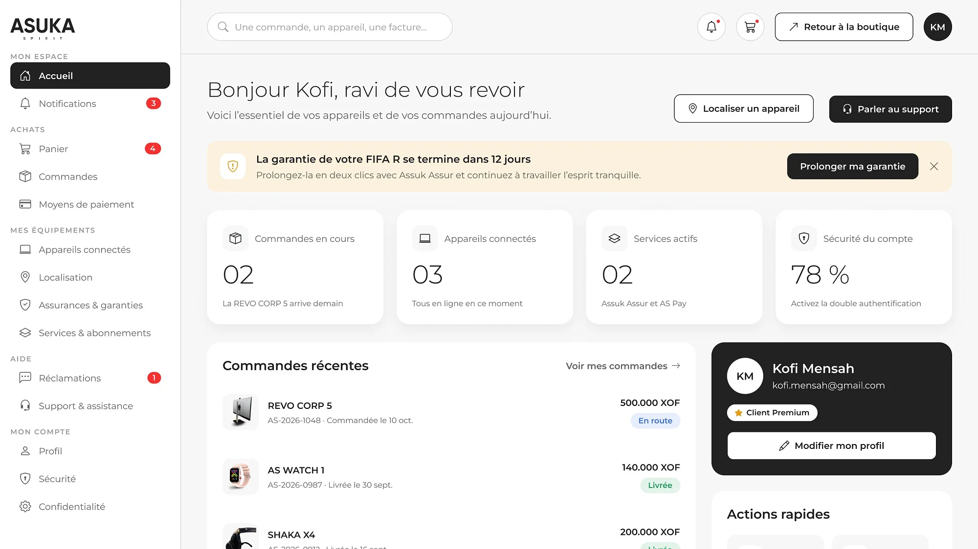Open Appareils connectés in the sidebar
Viewport: 978px width, 549px height.
pyautogui.click(x=90, y=250)
